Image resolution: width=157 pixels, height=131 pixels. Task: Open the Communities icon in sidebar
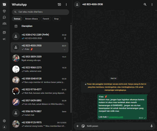[x=4, y=23]
